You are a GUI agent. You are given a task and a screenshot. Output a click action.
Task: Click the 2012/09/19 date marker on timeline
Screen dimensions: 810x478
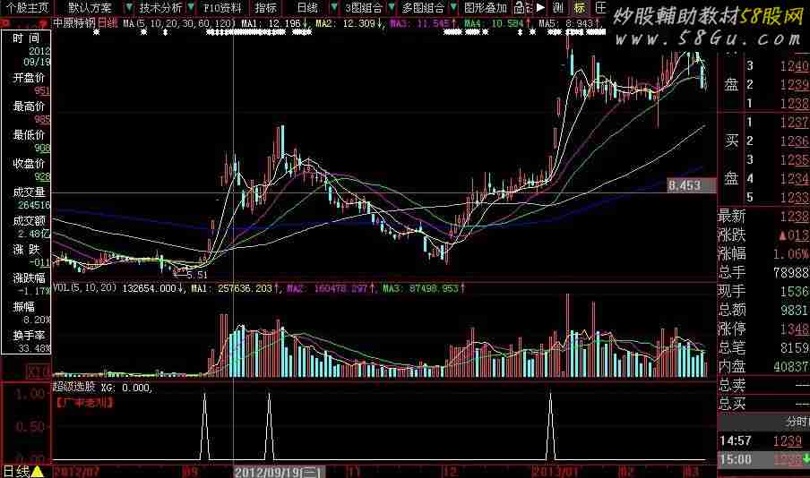tap(279, 472)
